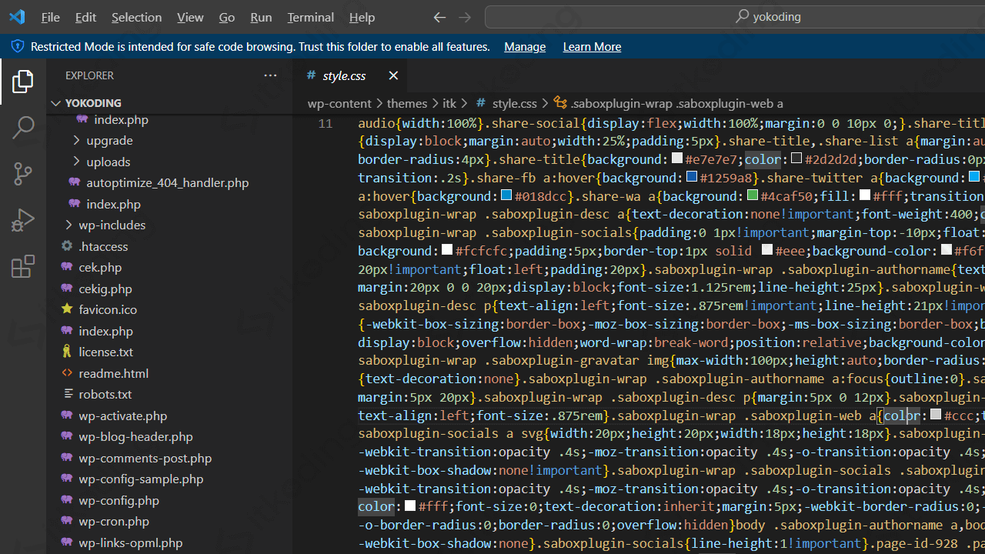This screenshot has height=554, width=985.
Task: Open the Help menu
Action: (x=362, y=17)
